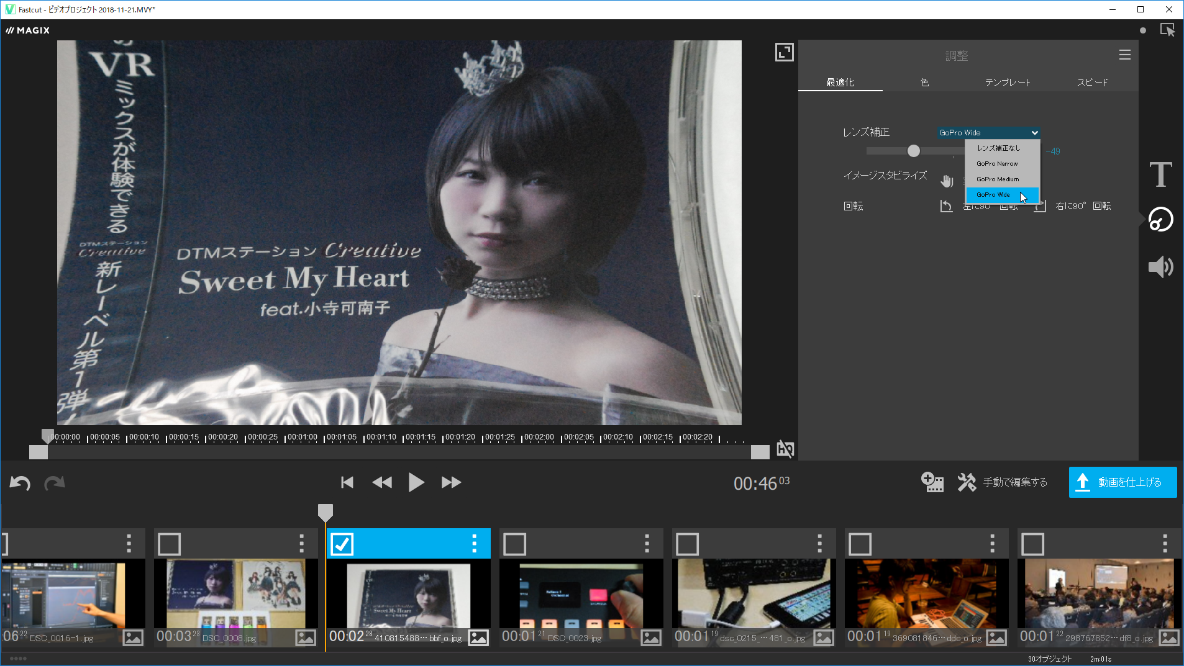Image resolution: width=1184 pixels, height=666 pixels.
Task: Open the lens correction GoPro Wide dropdown
Action: click(988, 132)
